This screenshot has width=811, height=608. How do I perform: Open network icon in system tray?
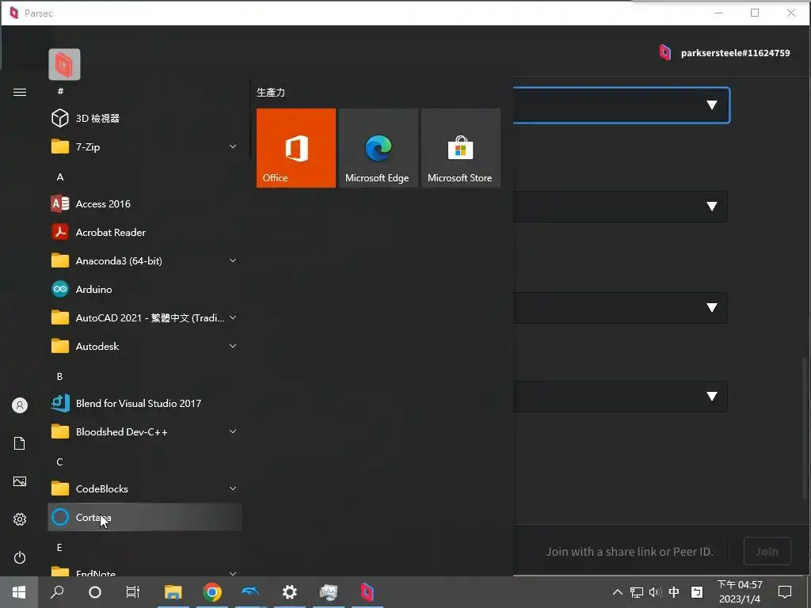point(636,592)
